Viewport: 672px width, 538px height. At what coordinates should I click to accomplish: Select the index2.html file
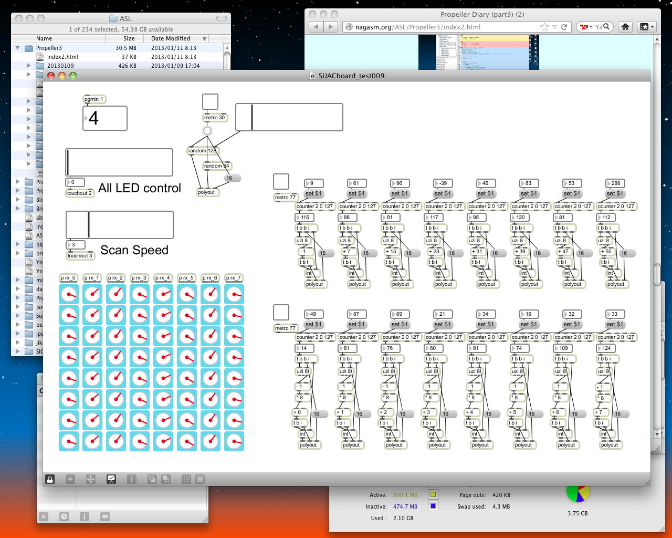click(x=62, y=57)
